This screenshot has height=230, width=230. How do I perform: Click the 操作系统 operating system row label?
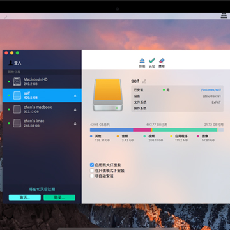tap(140, 109)
